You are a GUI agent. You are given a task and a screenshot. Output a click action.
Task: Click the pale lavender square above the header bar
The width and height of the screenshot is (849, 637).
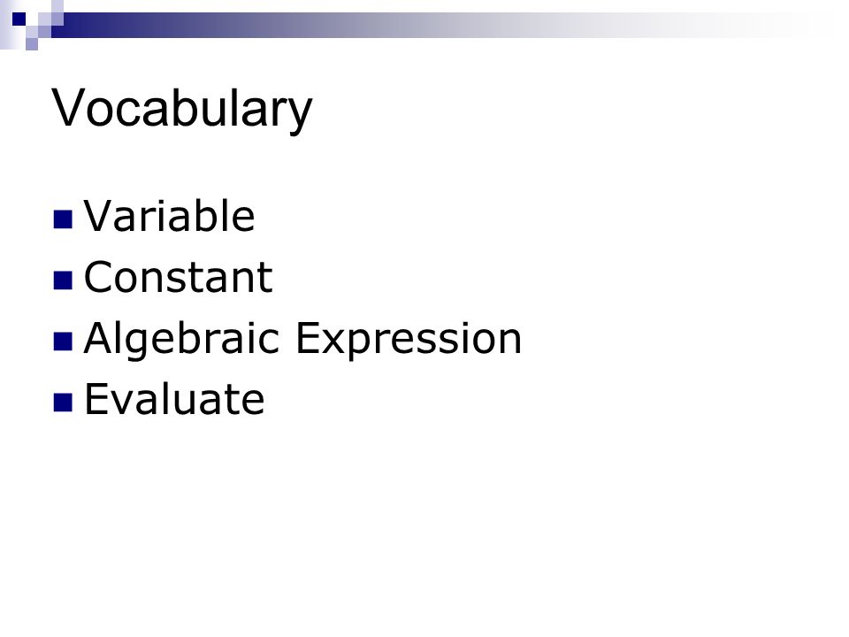(57, 6)
